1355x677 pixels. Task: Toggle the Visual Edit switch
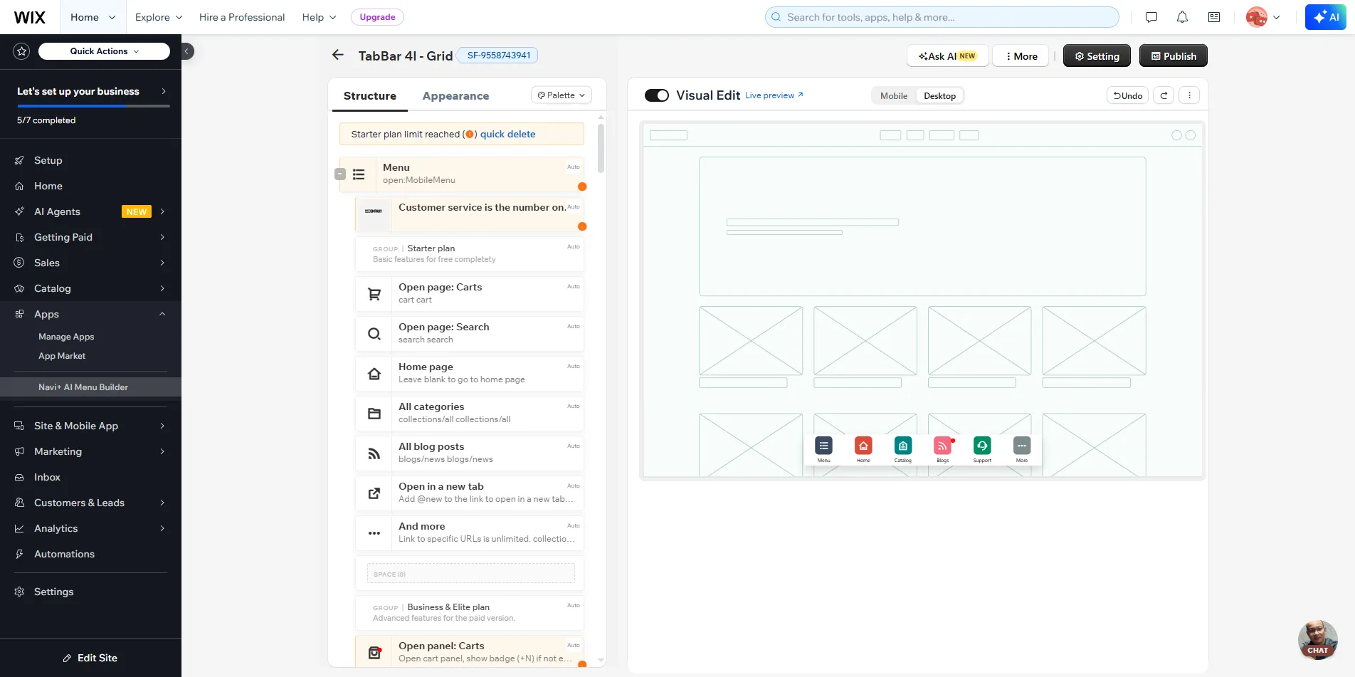657,95
